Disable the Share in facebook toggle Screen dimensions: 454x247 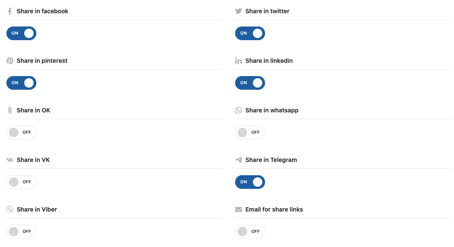click(21, 33)
